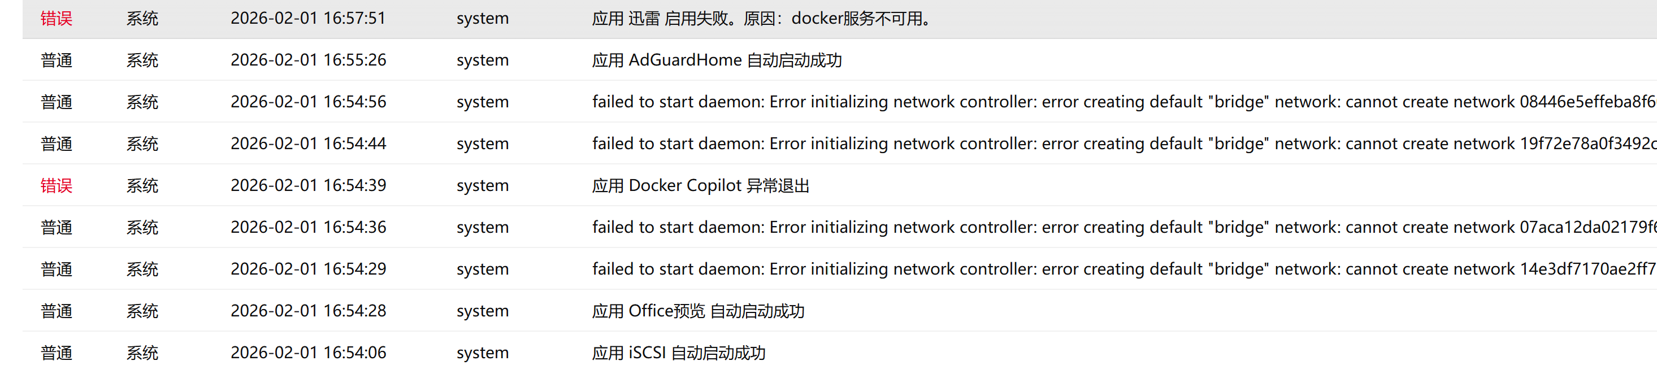Click the timestamp 2026-02-01 16:57:51
1657x365 pixels.
click(308, 19)
